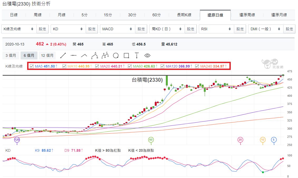
Task: Click 設定 button next to MACD dropdown
Action: pyautogui.click(x=141, y=29)
